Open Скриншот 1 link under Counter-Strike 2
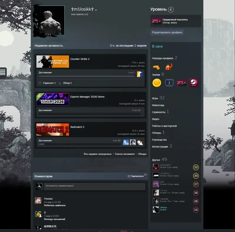Viewport: 235px width, 232px height. tap(49, 83)
